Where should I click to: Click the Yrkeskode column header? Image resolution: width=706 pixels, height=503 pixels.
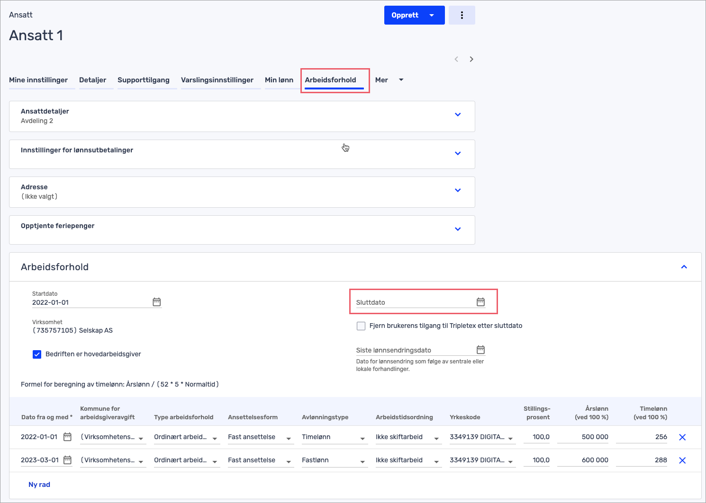[465, 417]
